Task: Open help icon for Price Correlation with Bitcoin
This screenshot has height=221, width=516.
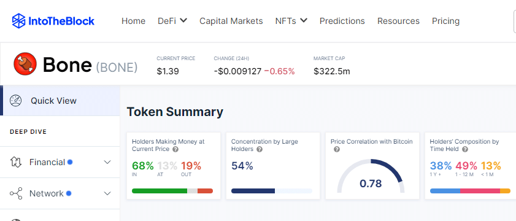Action: (x=337, y=149)
